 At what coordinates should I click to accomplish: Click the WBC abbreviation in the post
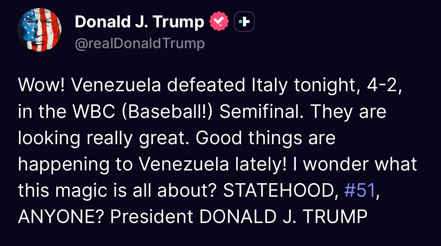tap(97, 112)
